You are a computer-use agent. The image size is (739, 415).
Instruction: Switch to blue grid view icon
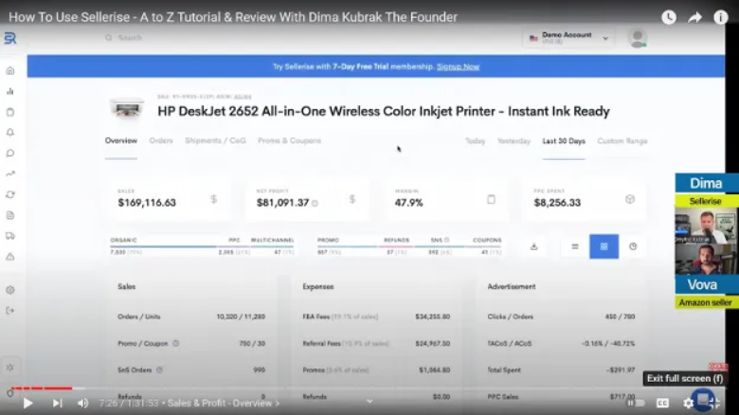pyautogui.click(x=604, y=246)
